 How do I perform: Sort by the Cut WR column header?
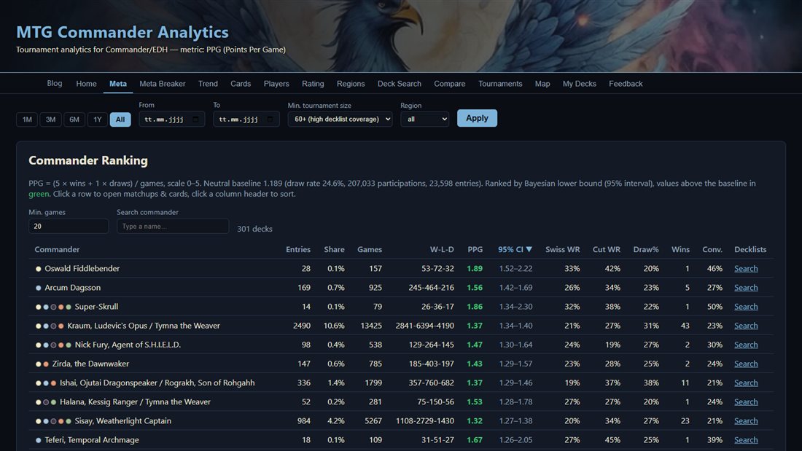point(606,249)
